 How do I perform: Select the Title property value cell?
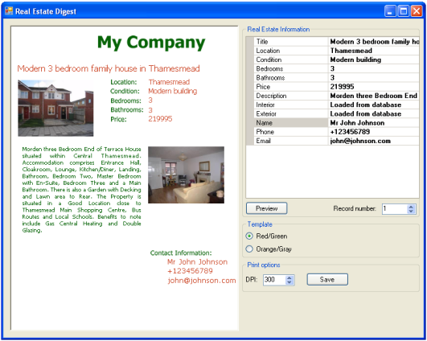374,42
